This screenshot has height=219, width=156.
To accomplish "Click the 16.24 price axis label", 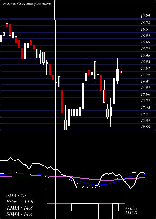I will [145, 36].
